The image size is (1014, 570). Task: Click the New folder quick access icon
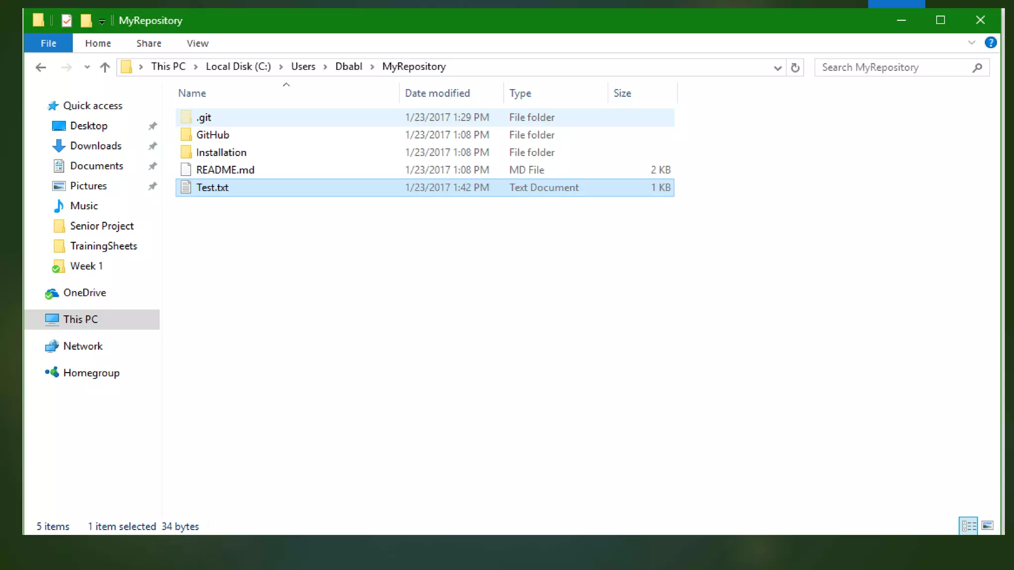pyautogui.click(x=86, y=21)
